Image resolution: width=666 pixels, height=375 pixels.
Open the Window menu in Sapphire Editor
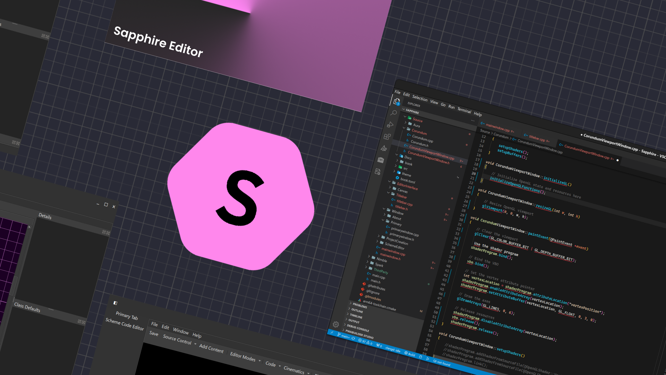(181, 331)
